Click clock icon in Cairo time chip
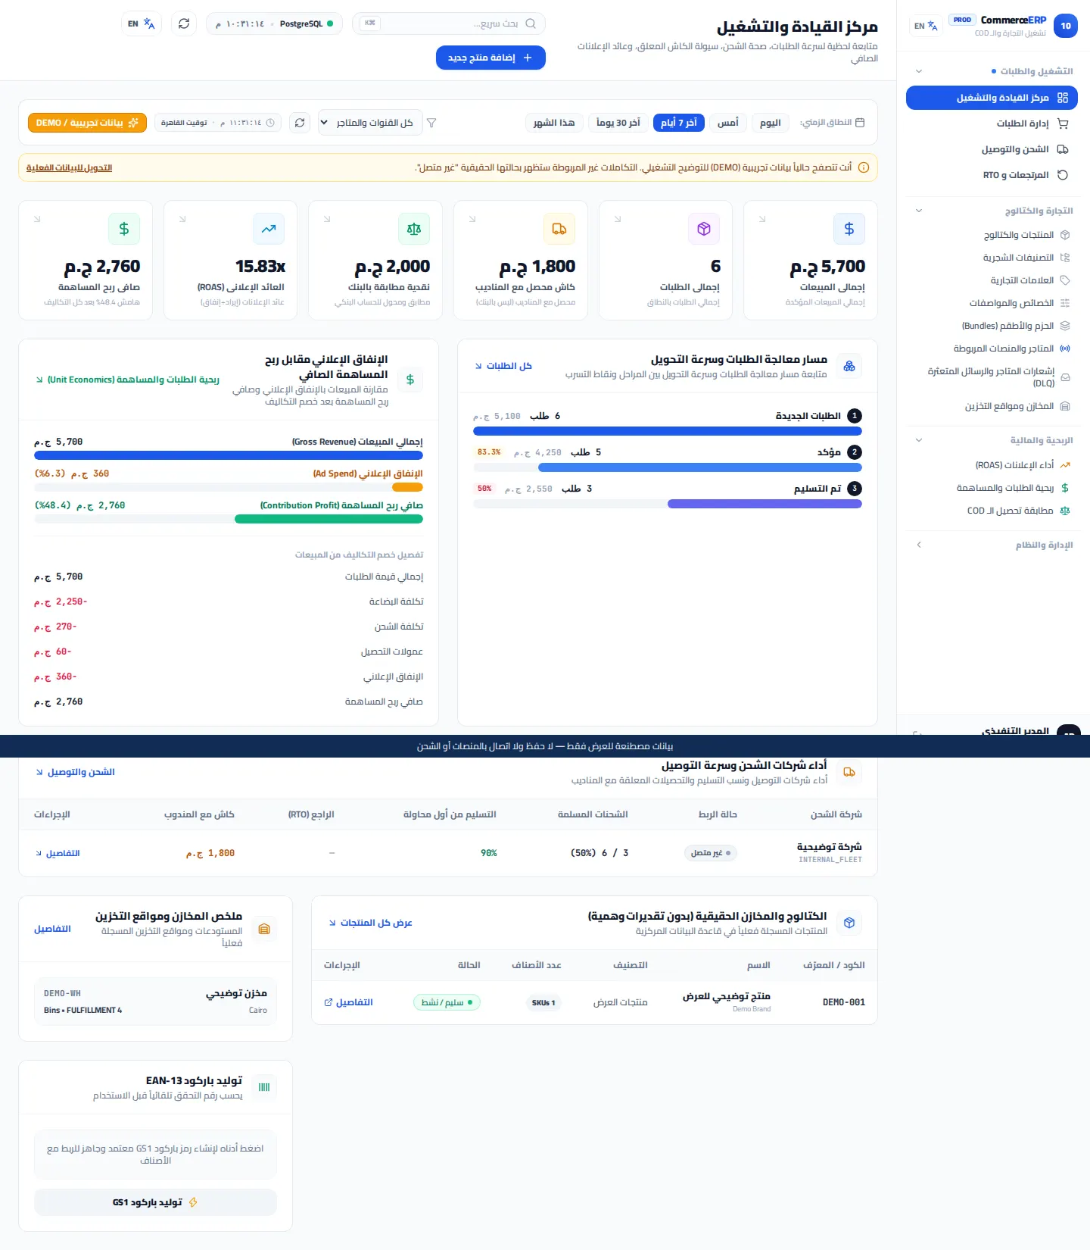1090x1250 pixels. click(x=270, y=123)
